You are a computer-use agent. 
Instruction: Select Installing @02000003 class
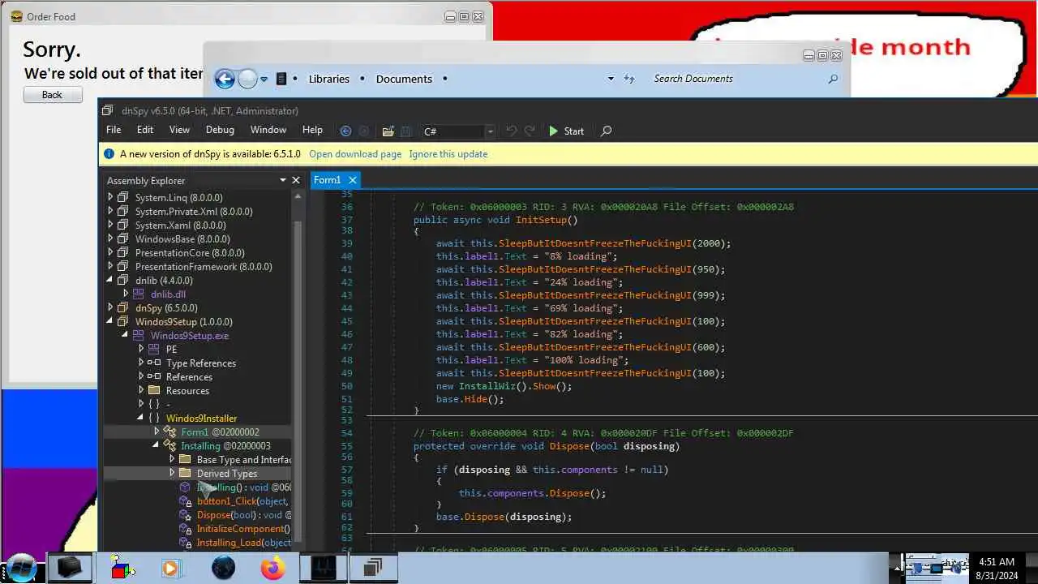[x=225, y=445]
